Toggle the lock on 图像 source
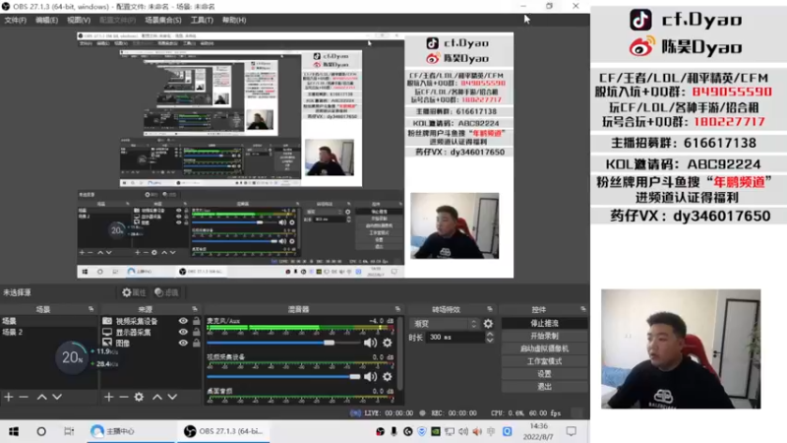The image size is (787, 443). point(196,343)
